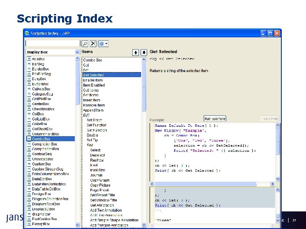
Task: Select Enable Item in Items list
Action: pos(93,80)
